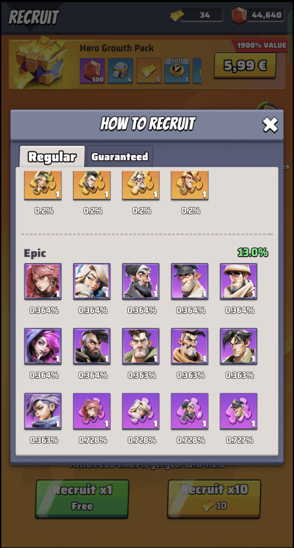Switch to the Guaranteed tab
Screen dimensions: 294x548
[x=120, y=156]
